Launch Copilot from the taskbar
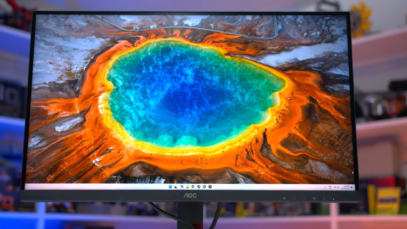 (182, 187)
